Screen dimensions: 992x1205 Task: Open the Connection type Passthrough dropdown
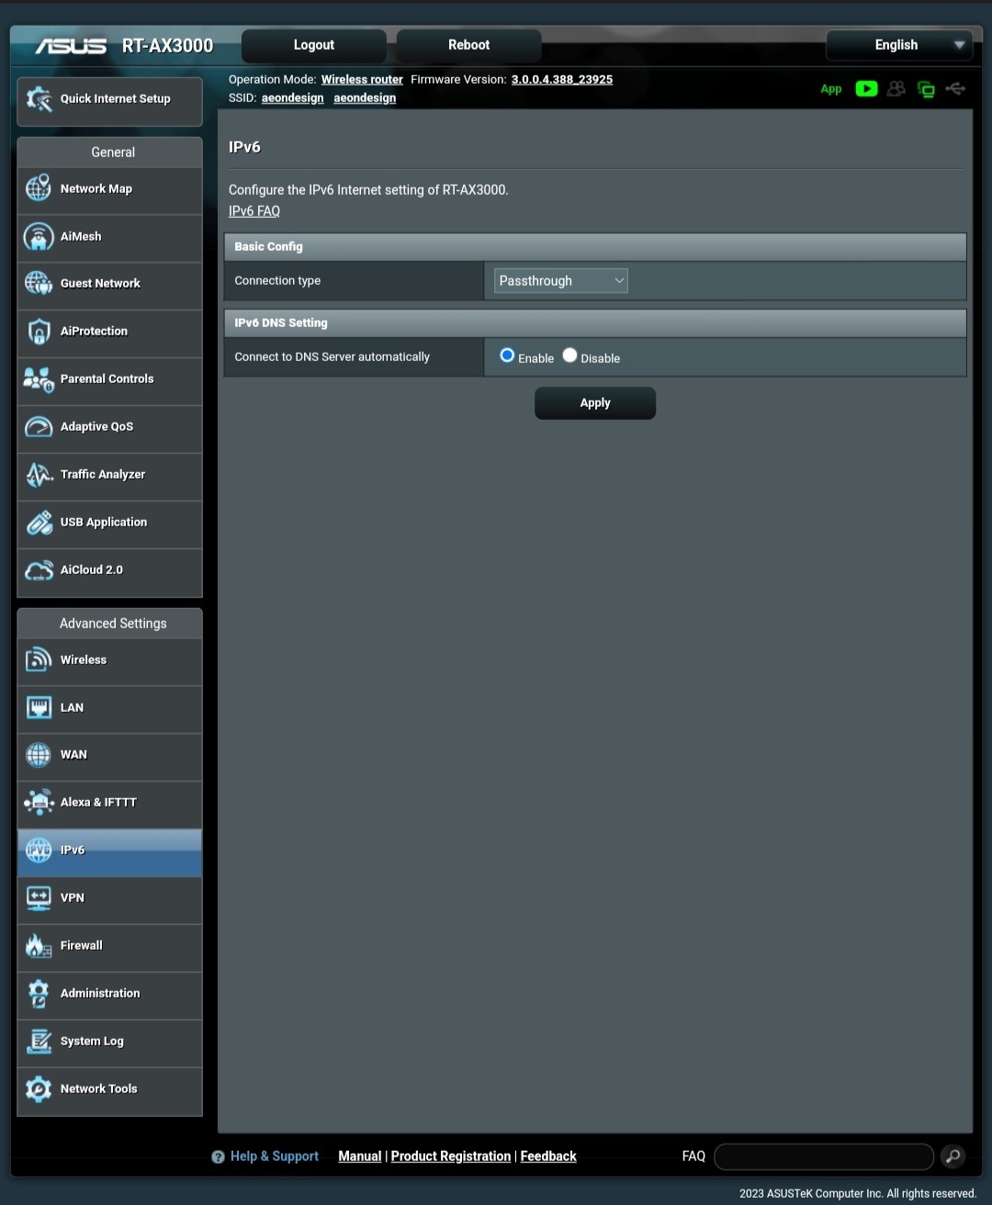tap(560, 281)
